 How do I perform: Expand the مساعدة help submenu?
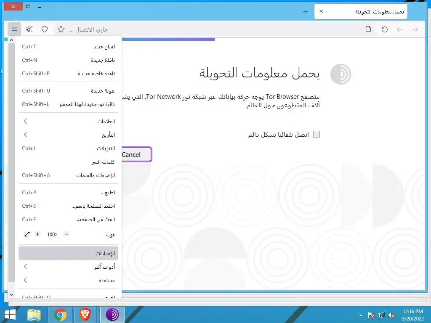click(x=69, y=280)
